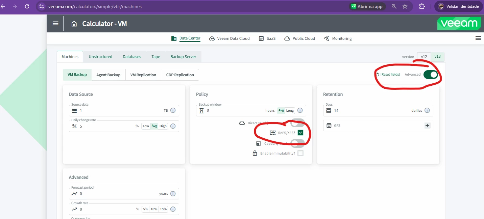
Task: Open SaaS navigation item
Action: click(267, 38)
